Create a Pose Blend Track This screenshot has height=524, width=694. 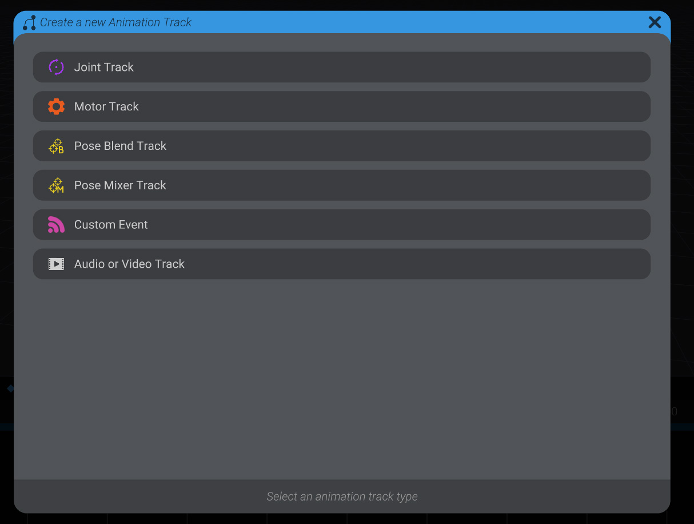point(342,146)
